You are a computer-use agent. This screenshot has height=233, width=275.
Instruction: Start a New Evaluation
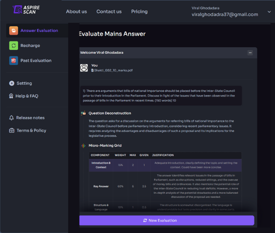point(167,220)
